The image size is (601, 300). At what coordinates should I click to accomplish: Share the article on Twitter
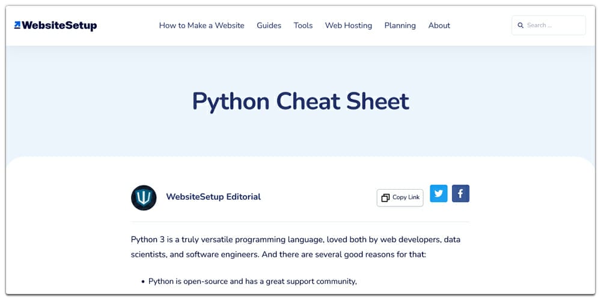[x=439, y=194]
